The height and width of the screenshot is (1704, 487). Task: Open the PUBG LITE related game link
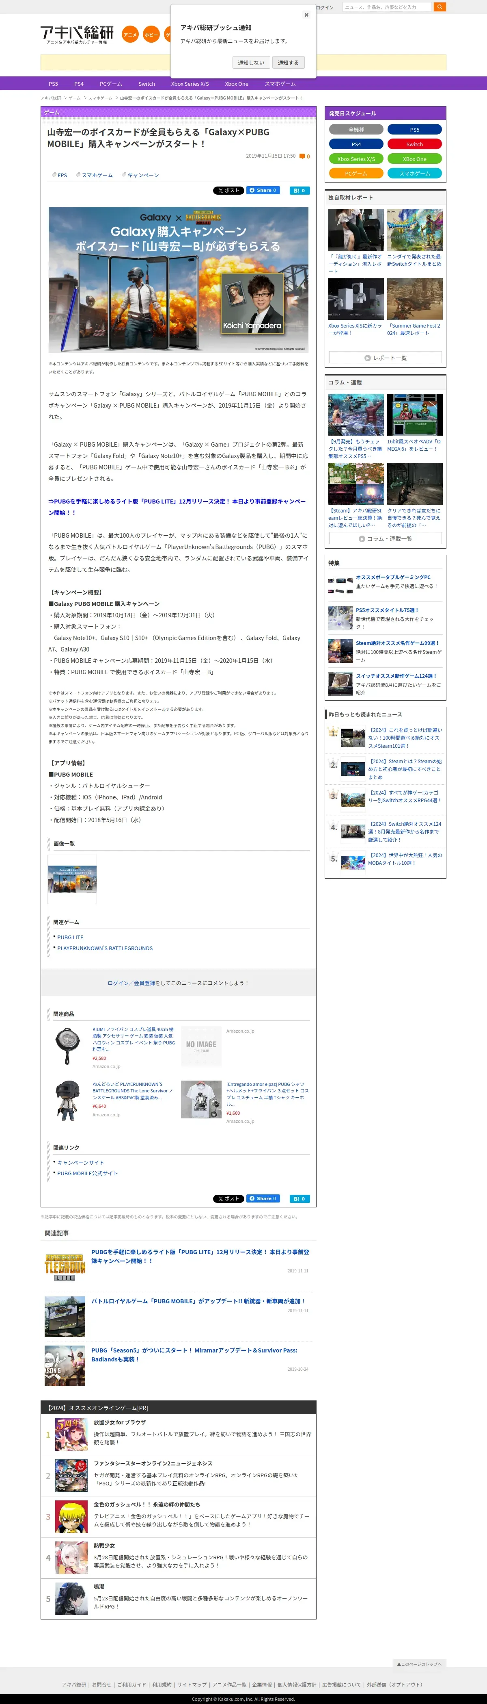[x=70, y=937]
